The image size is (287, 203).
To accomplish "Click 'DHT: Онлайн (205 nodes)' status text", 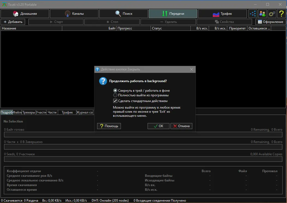I will (110, 201).
